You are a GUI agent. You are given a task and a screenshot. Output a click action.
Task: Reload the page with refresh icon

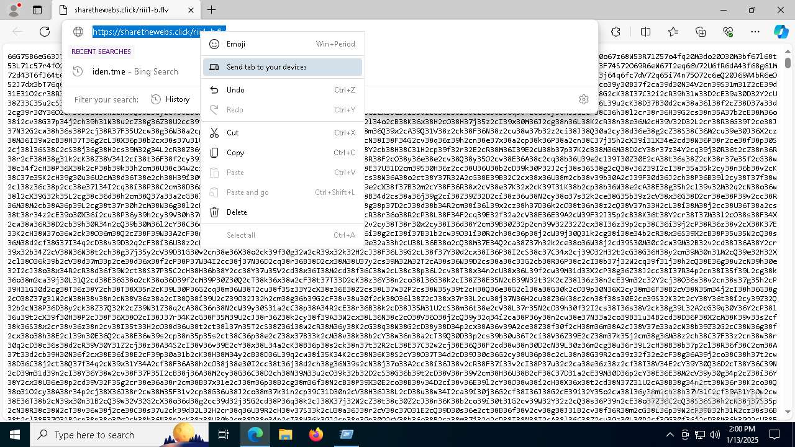(45, 32)
